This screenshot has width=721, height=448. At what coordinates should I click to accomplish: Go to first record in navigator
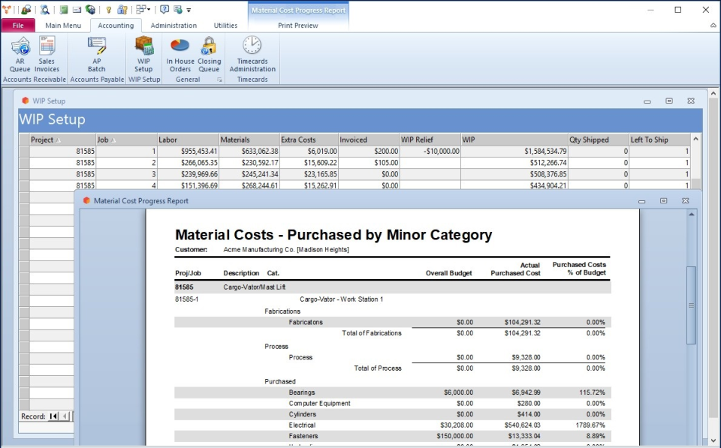[x=53, y=416]
